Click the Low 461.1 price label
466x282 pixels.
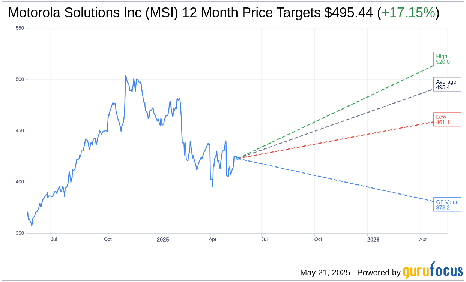coord(447,119)
